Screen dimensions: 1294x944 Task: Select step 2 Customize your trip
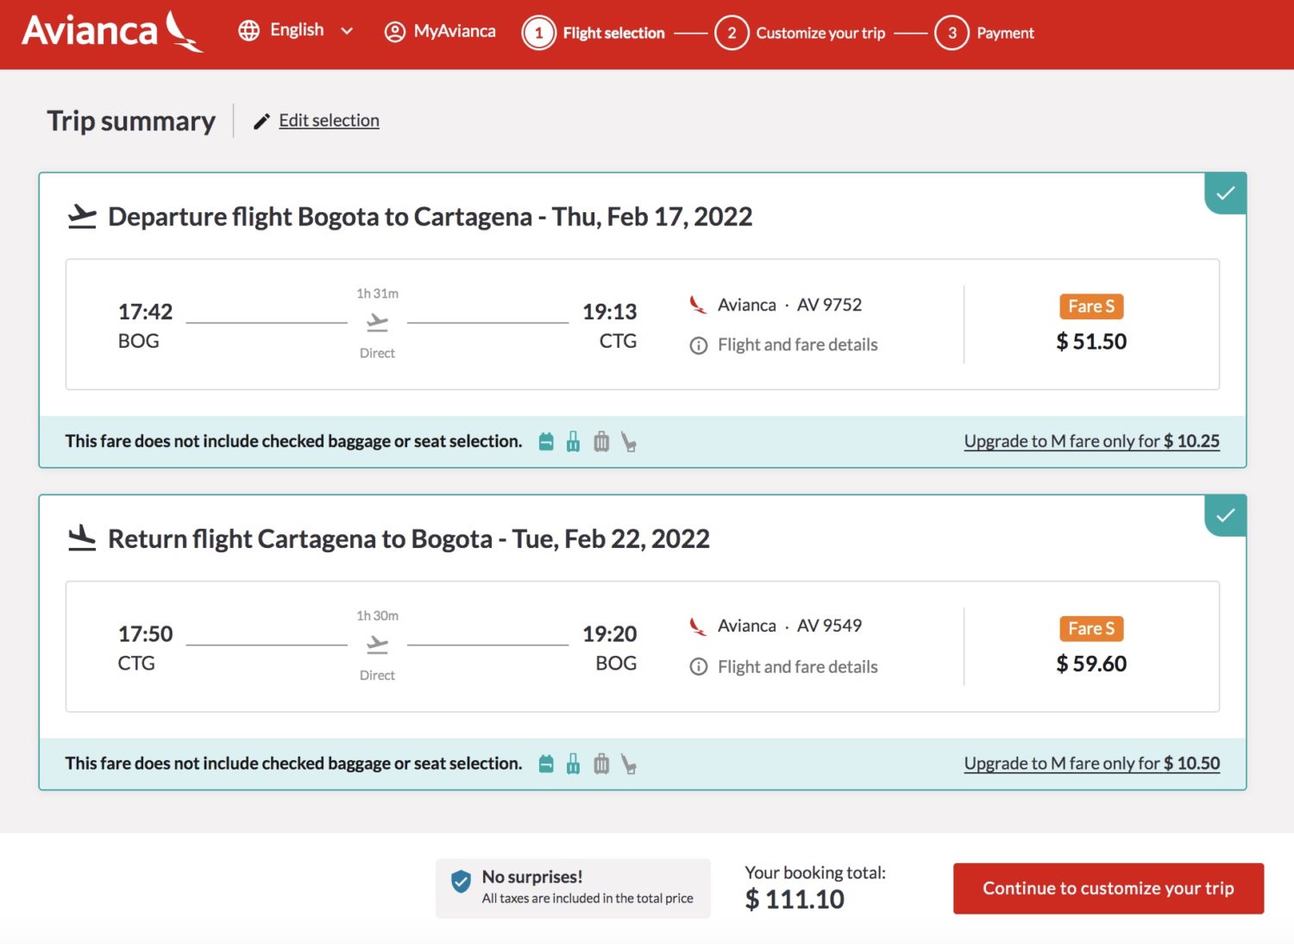pos(801,33)
